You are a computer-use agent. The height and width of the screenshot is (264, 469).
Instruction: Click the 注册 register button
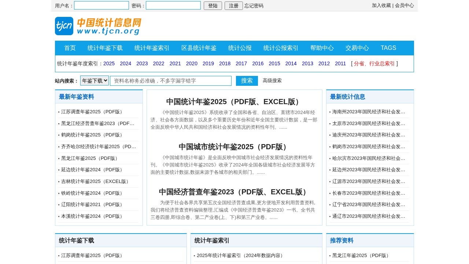coord(234,6)
